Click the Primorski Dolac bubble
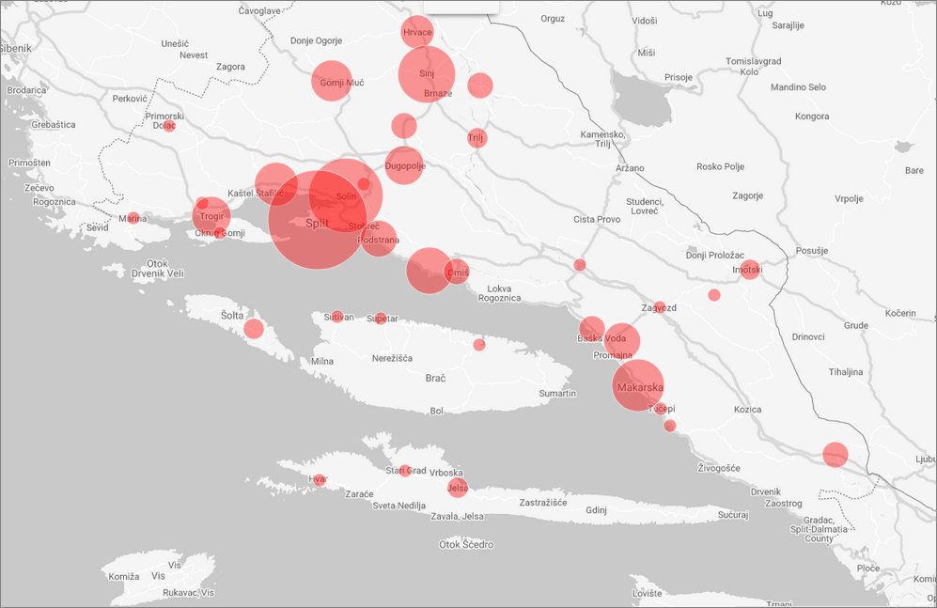Viewport: 937px width, 608px height. tap(169, 125)
